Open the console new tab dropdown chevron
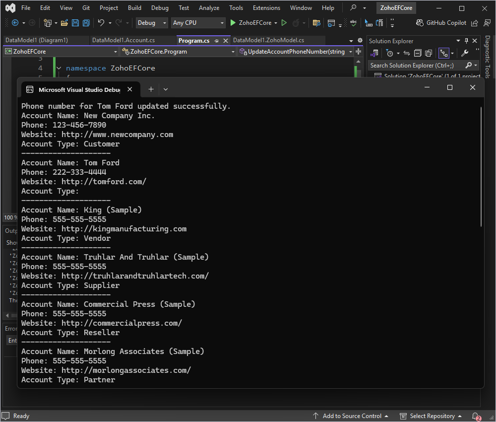 (166, 89)
